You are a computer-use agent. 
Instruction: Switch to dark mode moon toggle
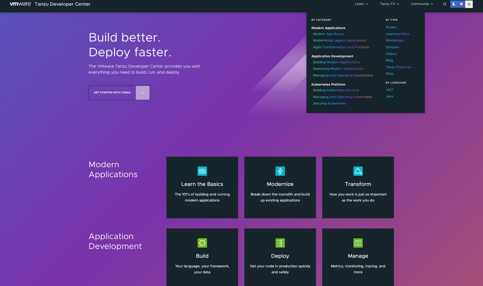[454, 4]
